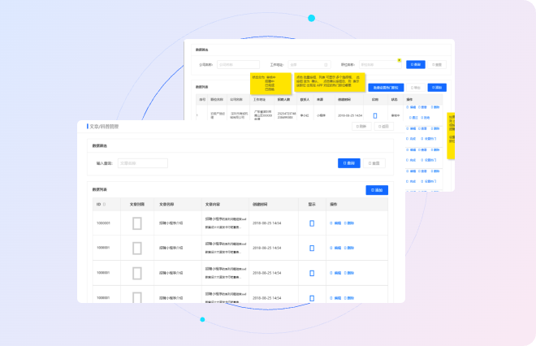Click the delete icon in third article row
Screen dimensions: 536x346
point(348,273)
